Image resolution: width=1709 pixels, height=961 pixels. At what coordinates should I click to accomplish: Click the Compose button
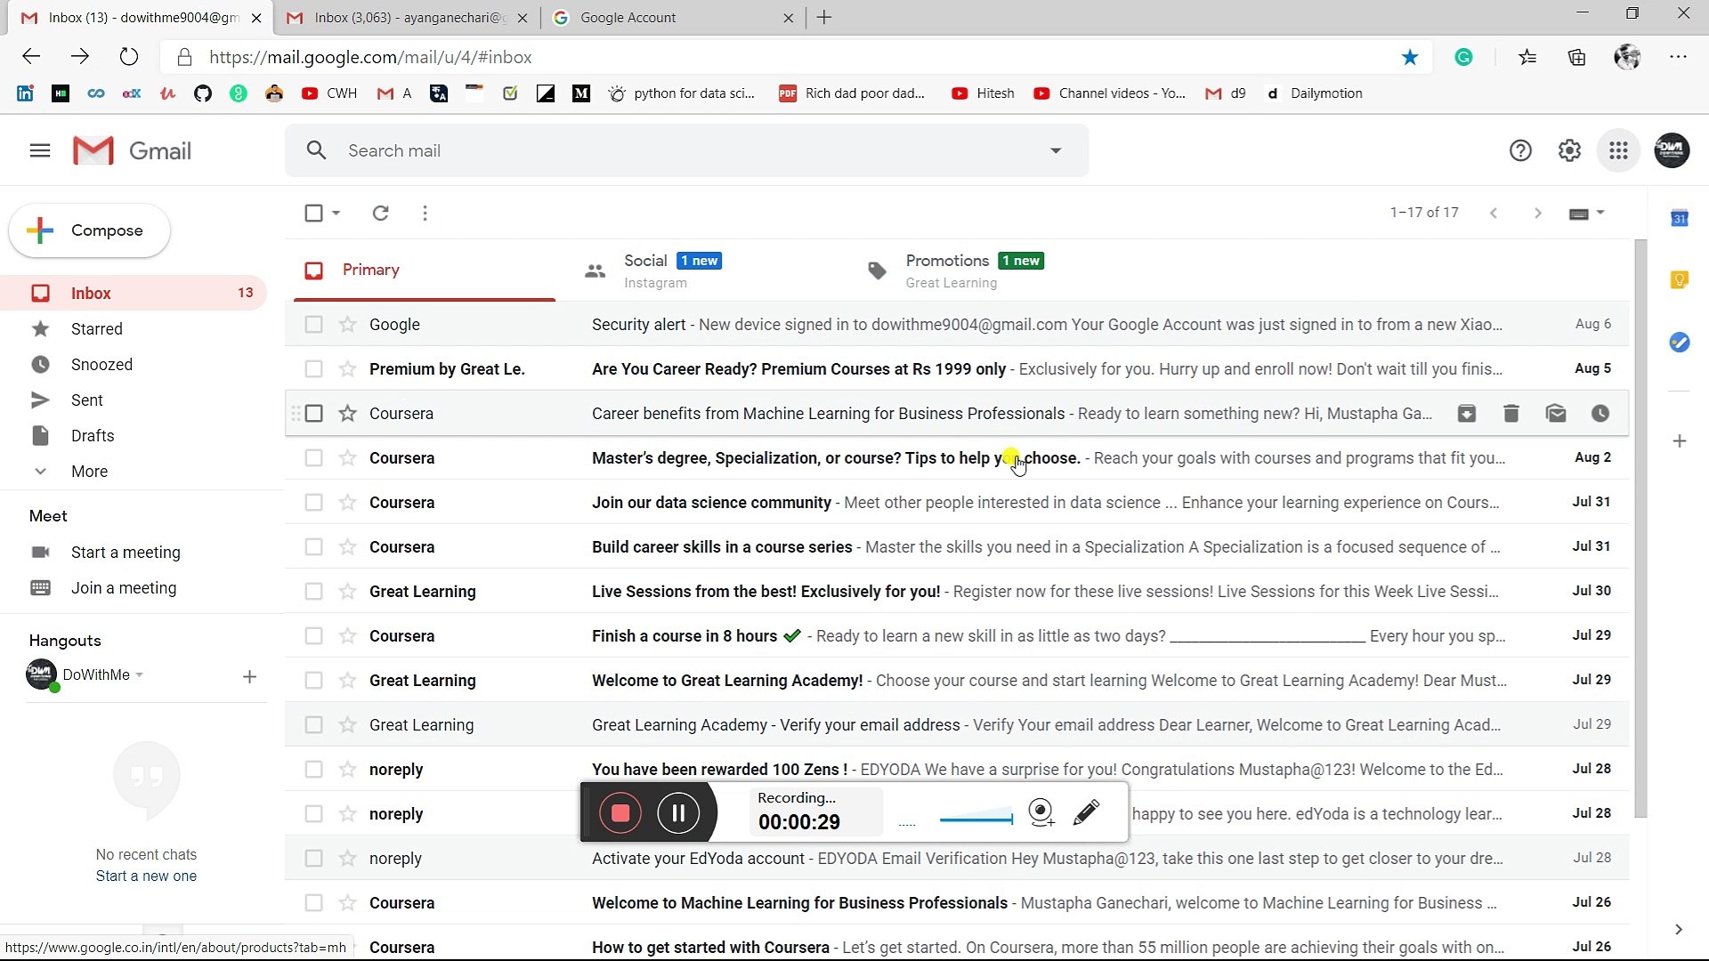point(88,230)
